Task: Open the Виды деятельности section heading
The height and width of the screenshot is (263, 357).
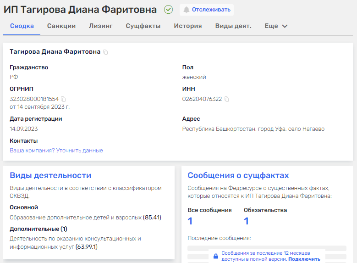Action: pos(50,175)
